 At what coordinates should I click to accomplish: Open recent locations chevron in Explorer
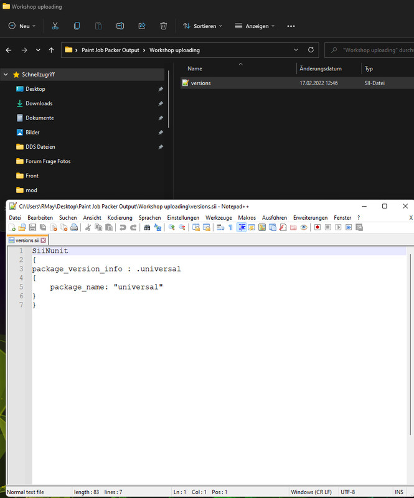point(38,50)
